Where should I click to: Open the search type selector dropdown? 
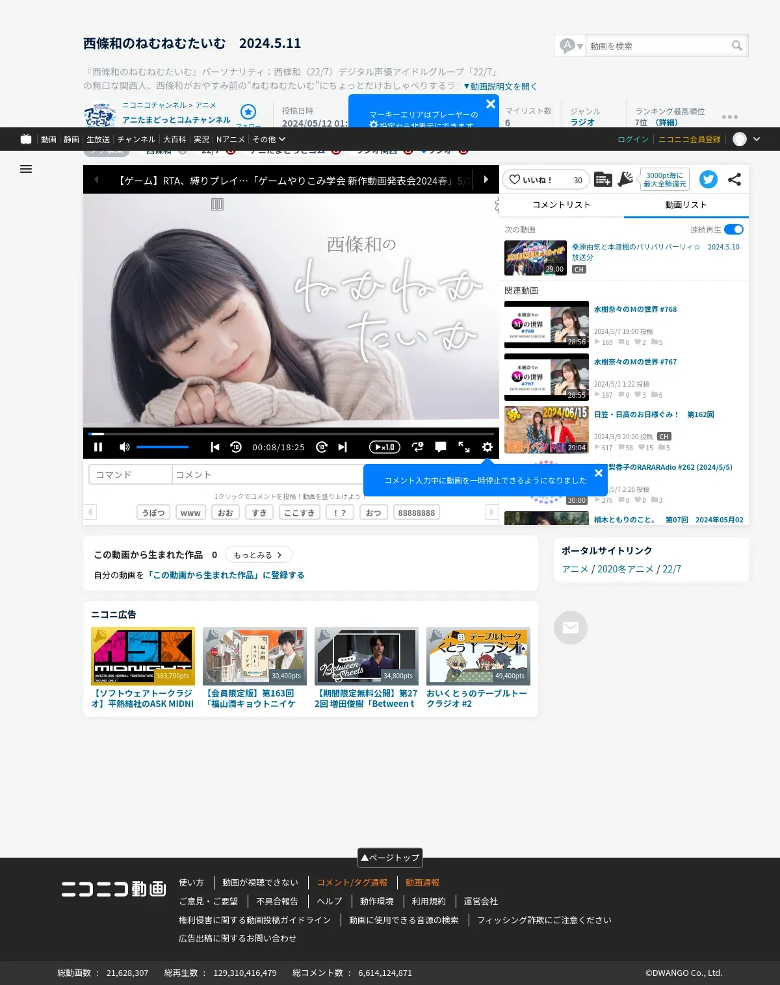tap(572, 45)
